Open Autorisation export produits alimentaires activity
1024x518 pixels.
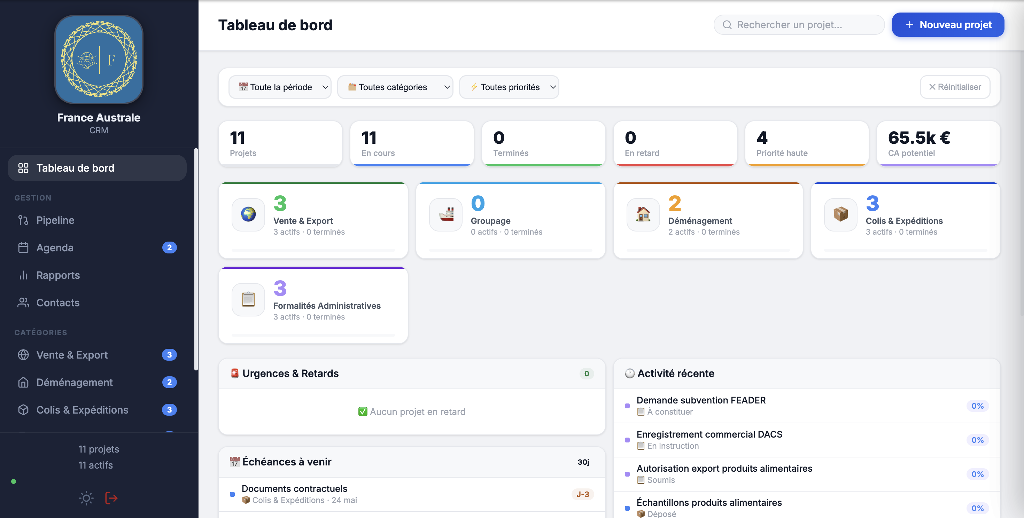point(807,474)
